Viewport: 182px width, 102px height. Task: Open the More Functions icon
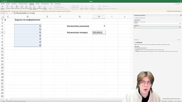(45, 7)
